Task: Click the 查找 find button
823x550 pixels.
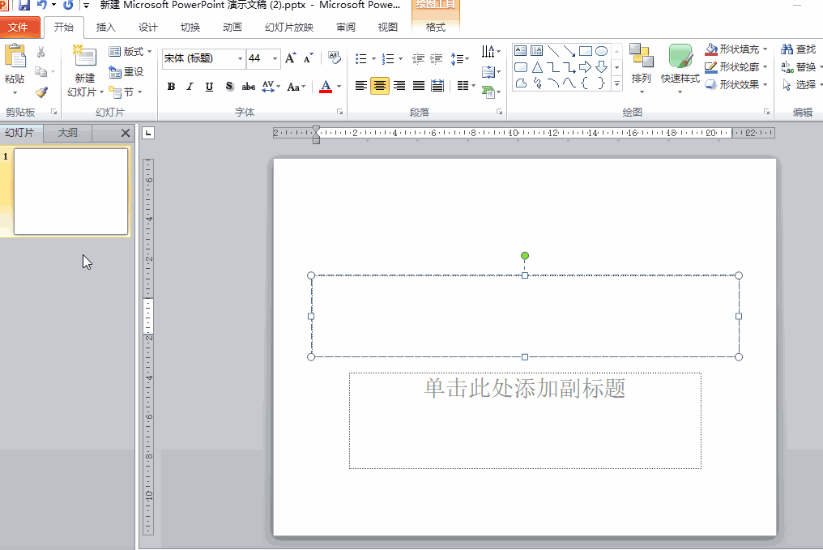Action: click(799, 49)
